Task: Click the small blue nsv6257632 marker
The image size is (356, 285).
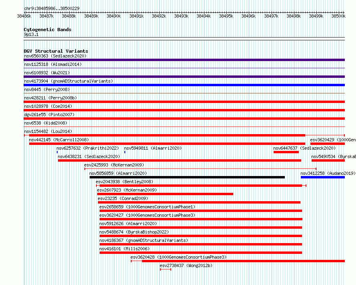Action: [57, 152]
